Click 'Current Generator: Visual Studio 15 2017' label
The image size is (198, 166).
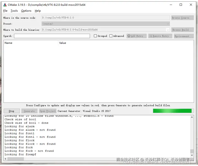(x=84, y=111)
